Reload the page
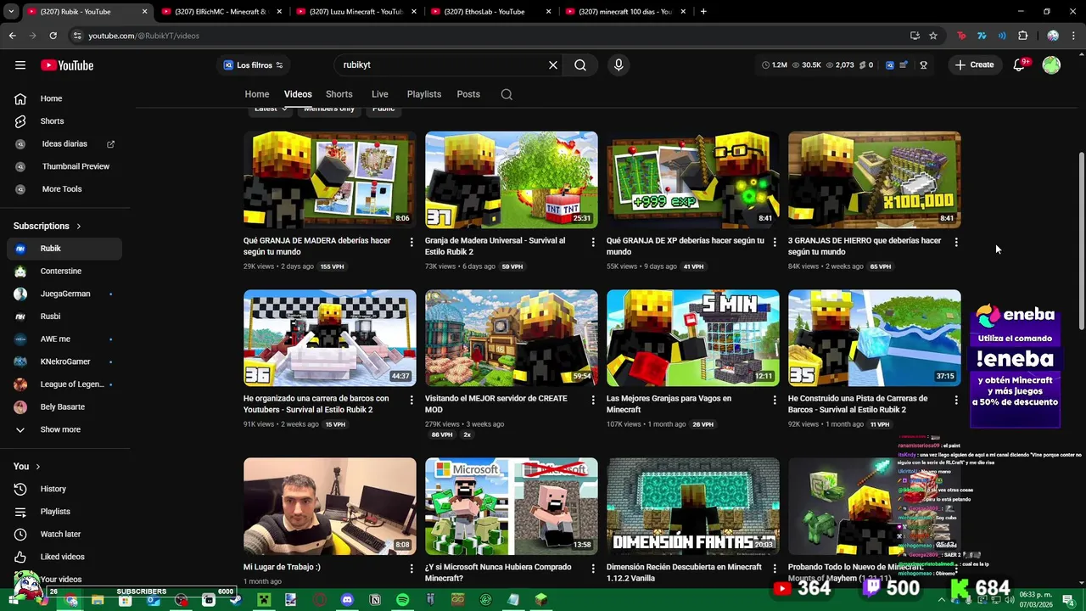 tap(53, 36)
